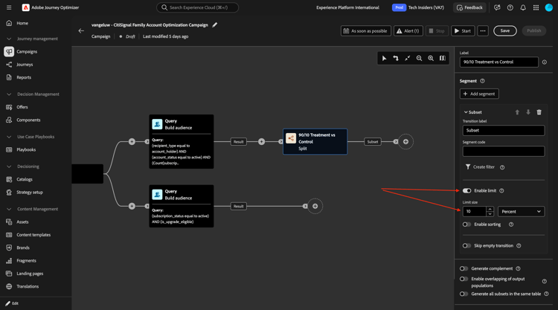Edit campaign name with pencil icon
The height and width of the screenshot is (310, 558).
pyautogui.click(x=214, y=25)
